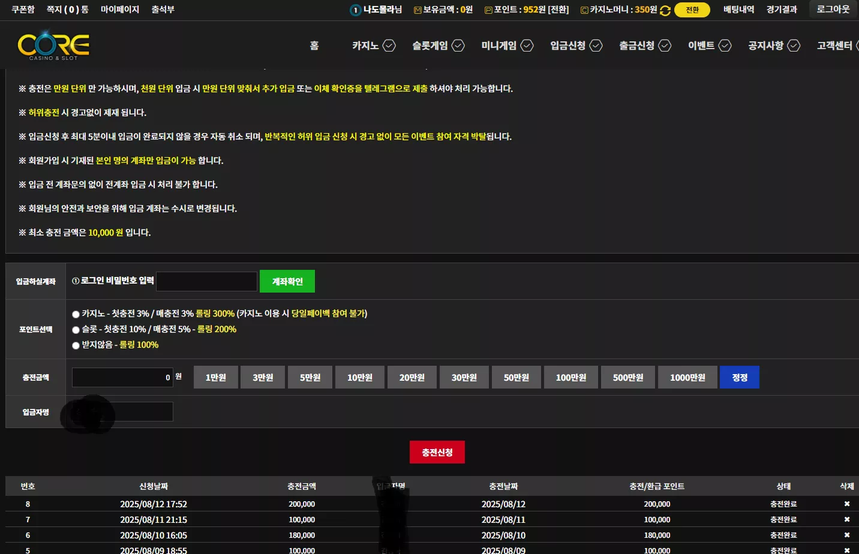Click the level 1 badge beside username
859x554 pixels.
coord(355,10)
